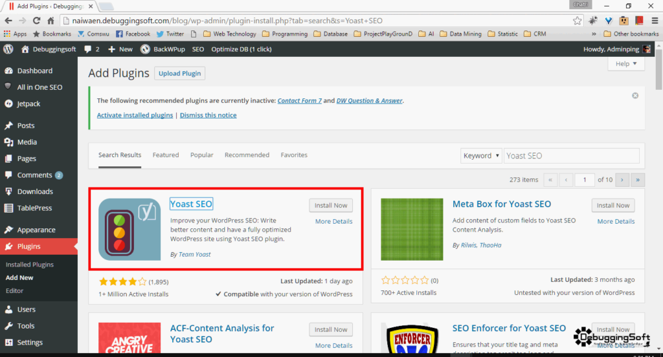Install Now for Meta Box for Yoast SEO

[x=613, y=205]
